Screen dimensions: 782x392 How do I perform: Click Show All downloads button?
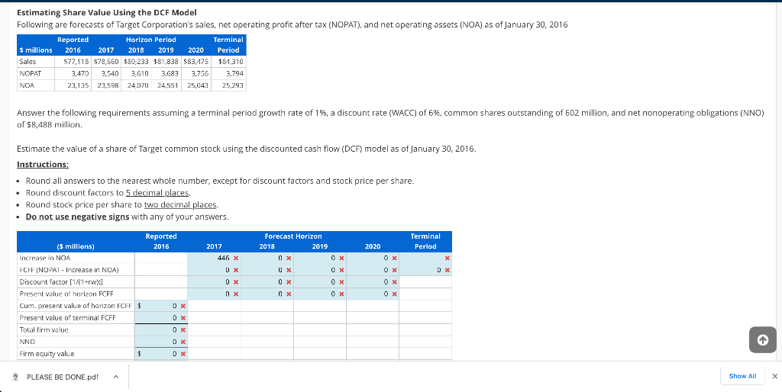[x=742, y=376]
